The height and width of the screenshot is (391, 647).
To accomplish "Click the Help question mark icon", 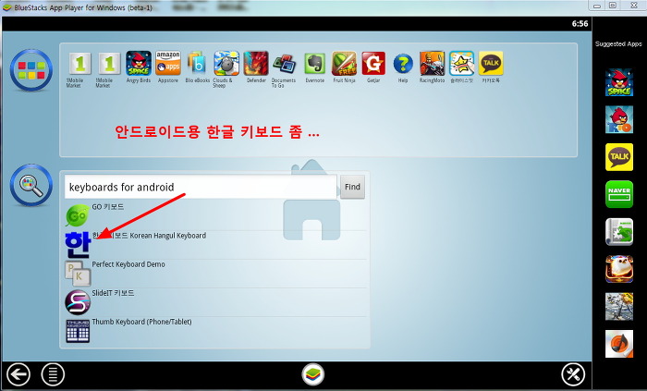I will coord(402,64).
